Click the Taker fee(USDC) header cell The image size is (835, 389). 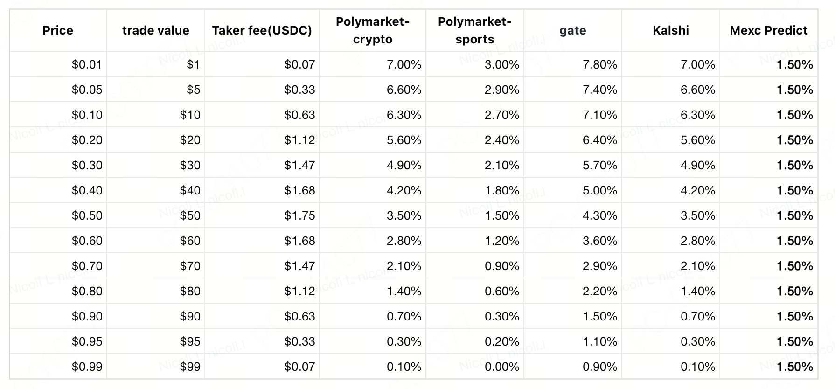(x=262, y=30)
